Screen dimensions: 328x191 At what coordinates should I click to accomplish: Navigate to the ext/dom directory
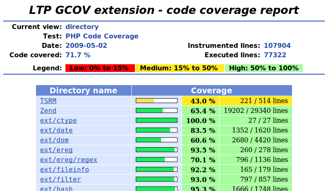pos(54,140)
